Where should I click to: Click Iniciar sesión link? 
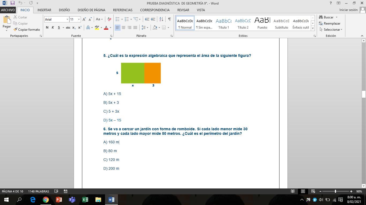(348, 10)
